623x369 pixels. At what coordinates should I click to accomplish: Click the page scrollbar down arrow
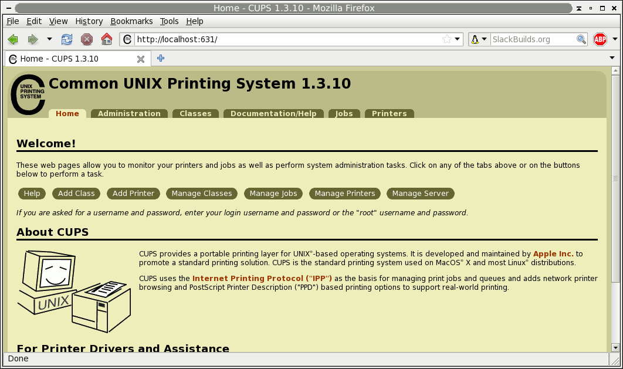615,347
